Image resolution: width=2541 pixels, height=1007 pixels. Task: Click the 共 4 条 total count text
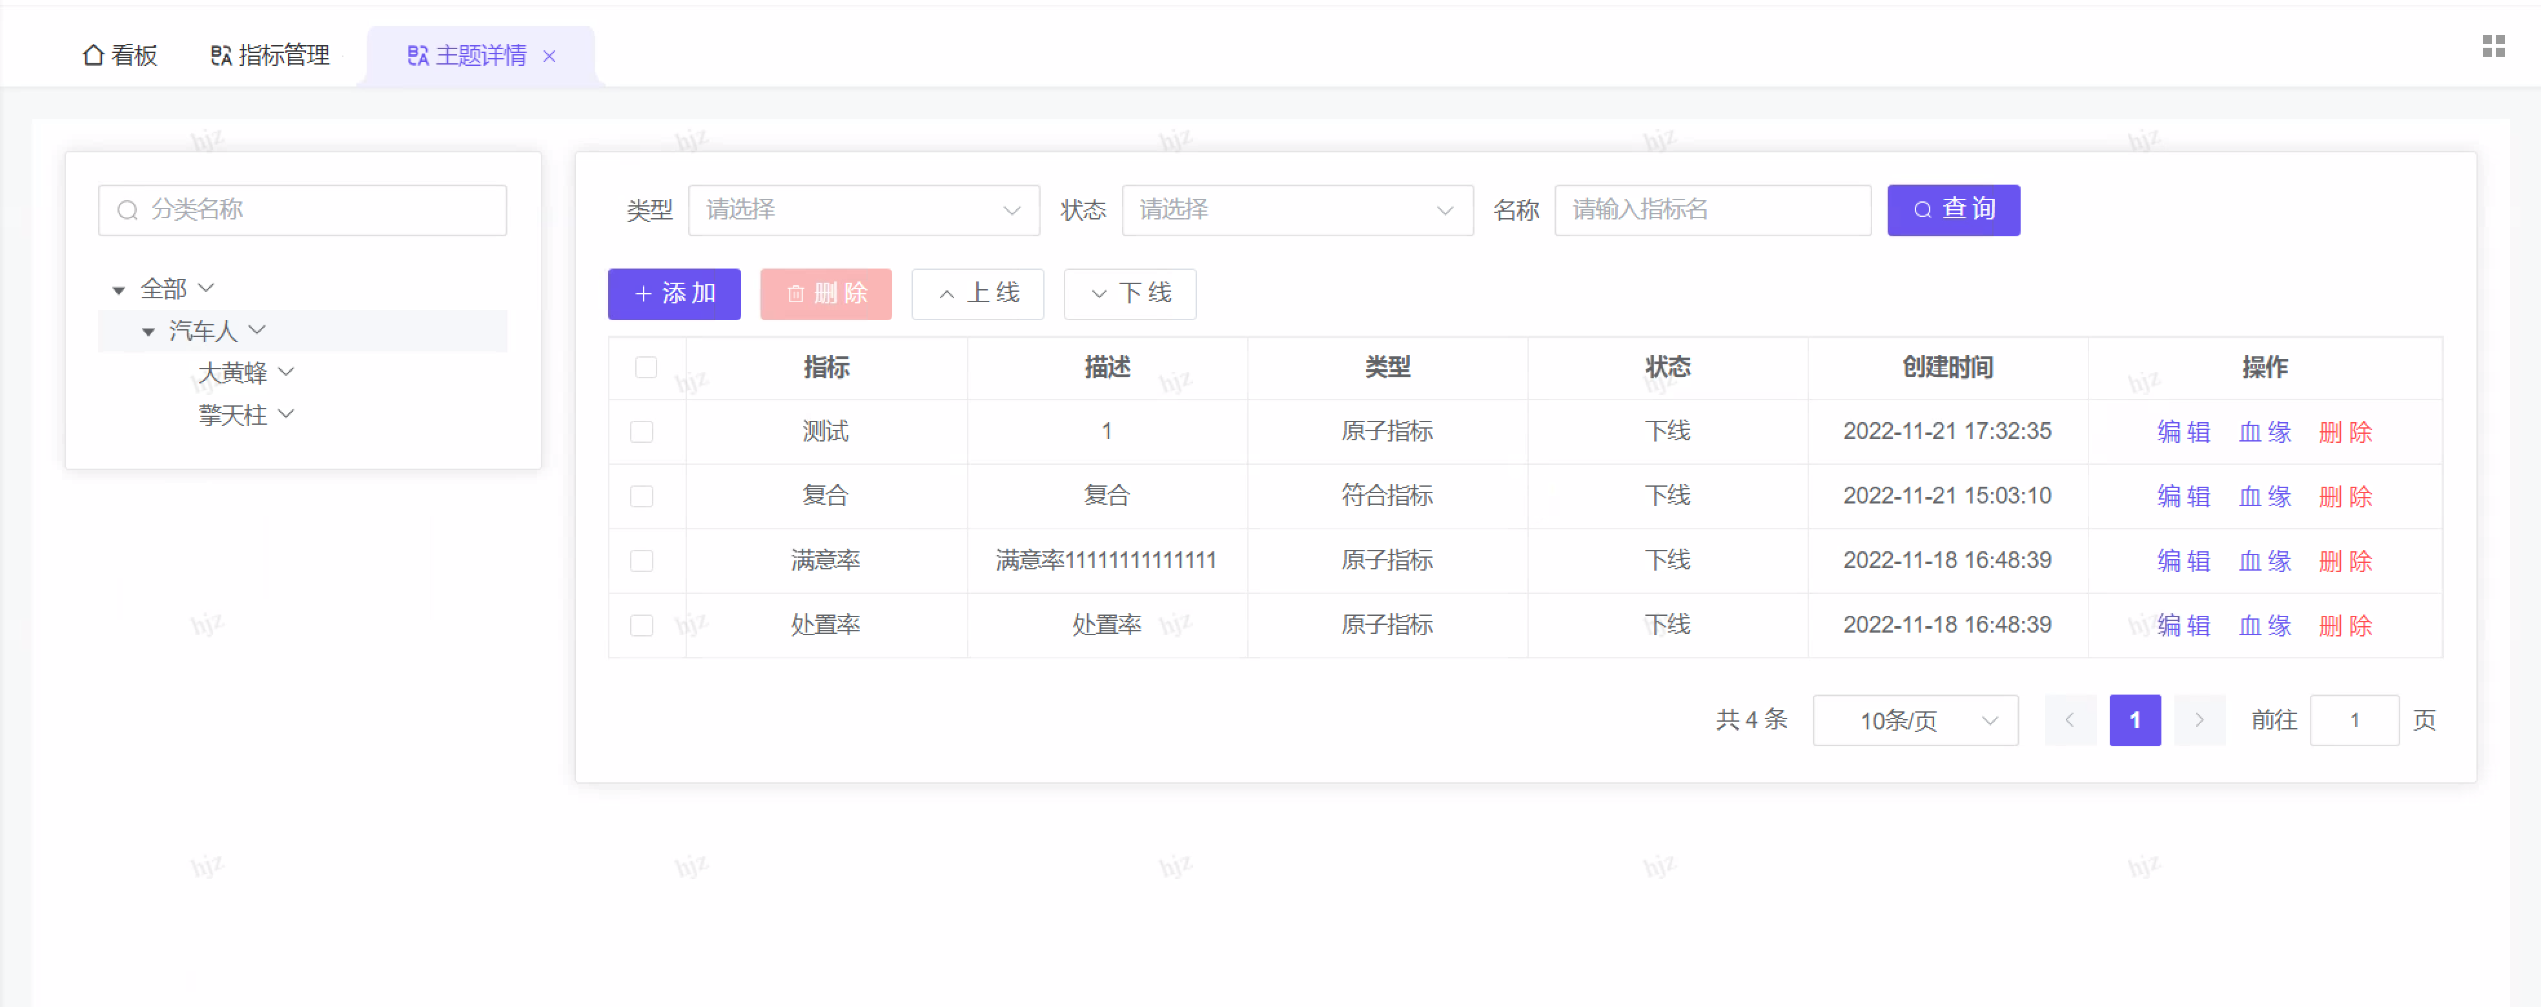1751,720
